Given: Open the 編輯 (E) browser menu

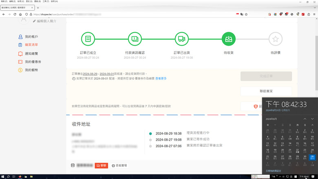Looking at the screenshot, I should [12, 1].
